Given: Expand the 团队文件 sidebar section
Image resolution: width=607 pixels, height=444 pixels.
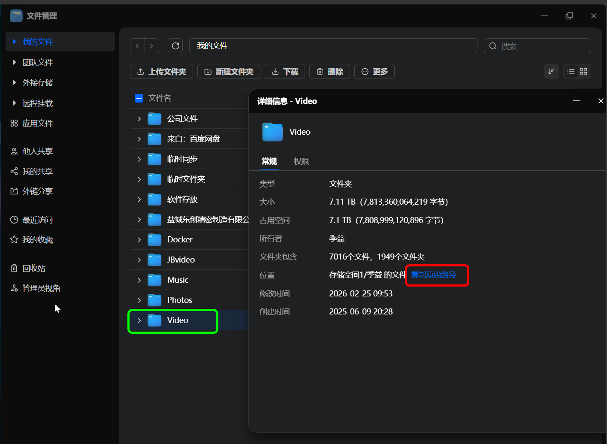Looking at the screenshot, I should (x=14, y=62).
